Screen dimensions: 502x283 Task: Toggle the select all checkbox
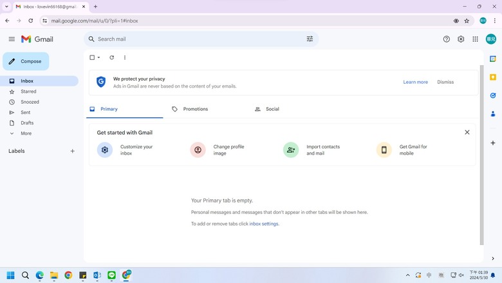pyautogui.click(x=92, y=57)
